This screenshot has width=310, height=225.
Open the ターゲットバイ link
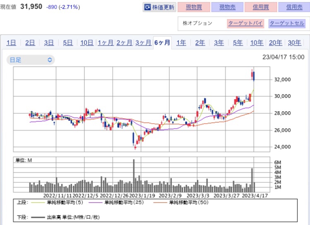(245, 23)
